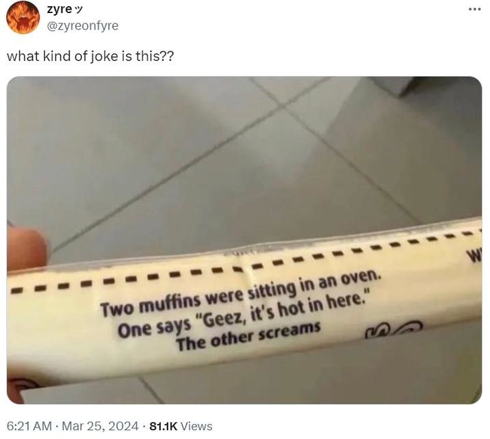
Task: Click the emoji next to zyre's name
Action: pos(79,10)
